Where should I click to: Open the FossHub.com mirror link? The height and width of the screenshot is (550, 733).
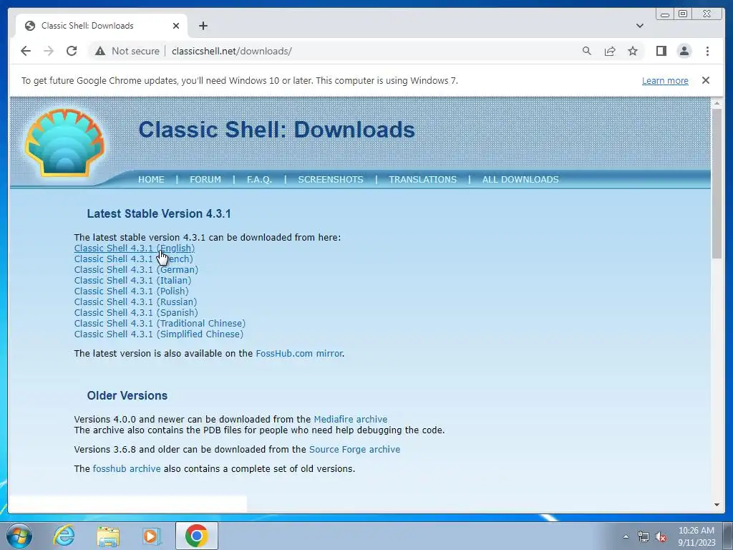[299, 354]
